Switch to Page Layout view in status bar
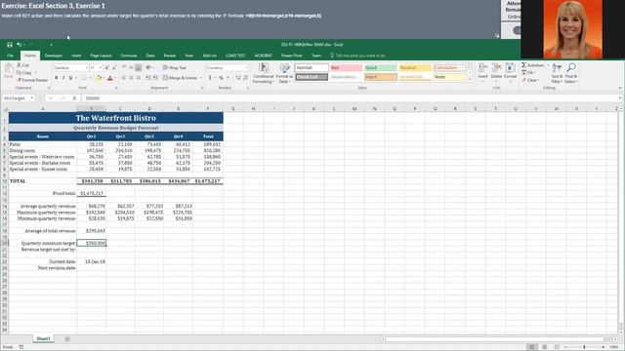 point(544,347)
